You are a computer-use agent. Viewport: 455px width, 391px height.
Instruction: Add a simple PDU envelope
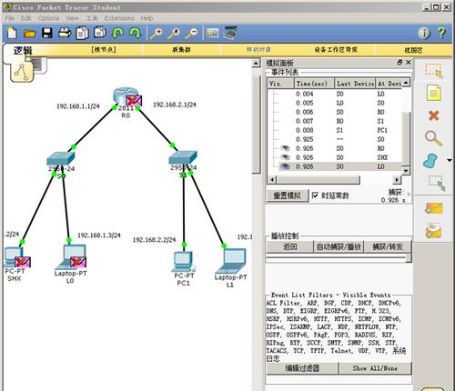point(434,208)
